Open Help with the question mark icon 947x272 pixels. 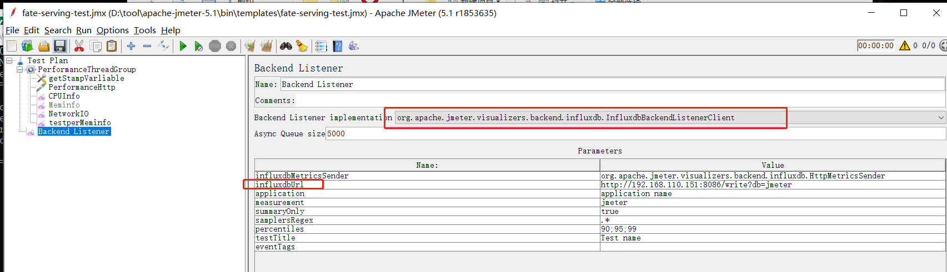point(338,46)
